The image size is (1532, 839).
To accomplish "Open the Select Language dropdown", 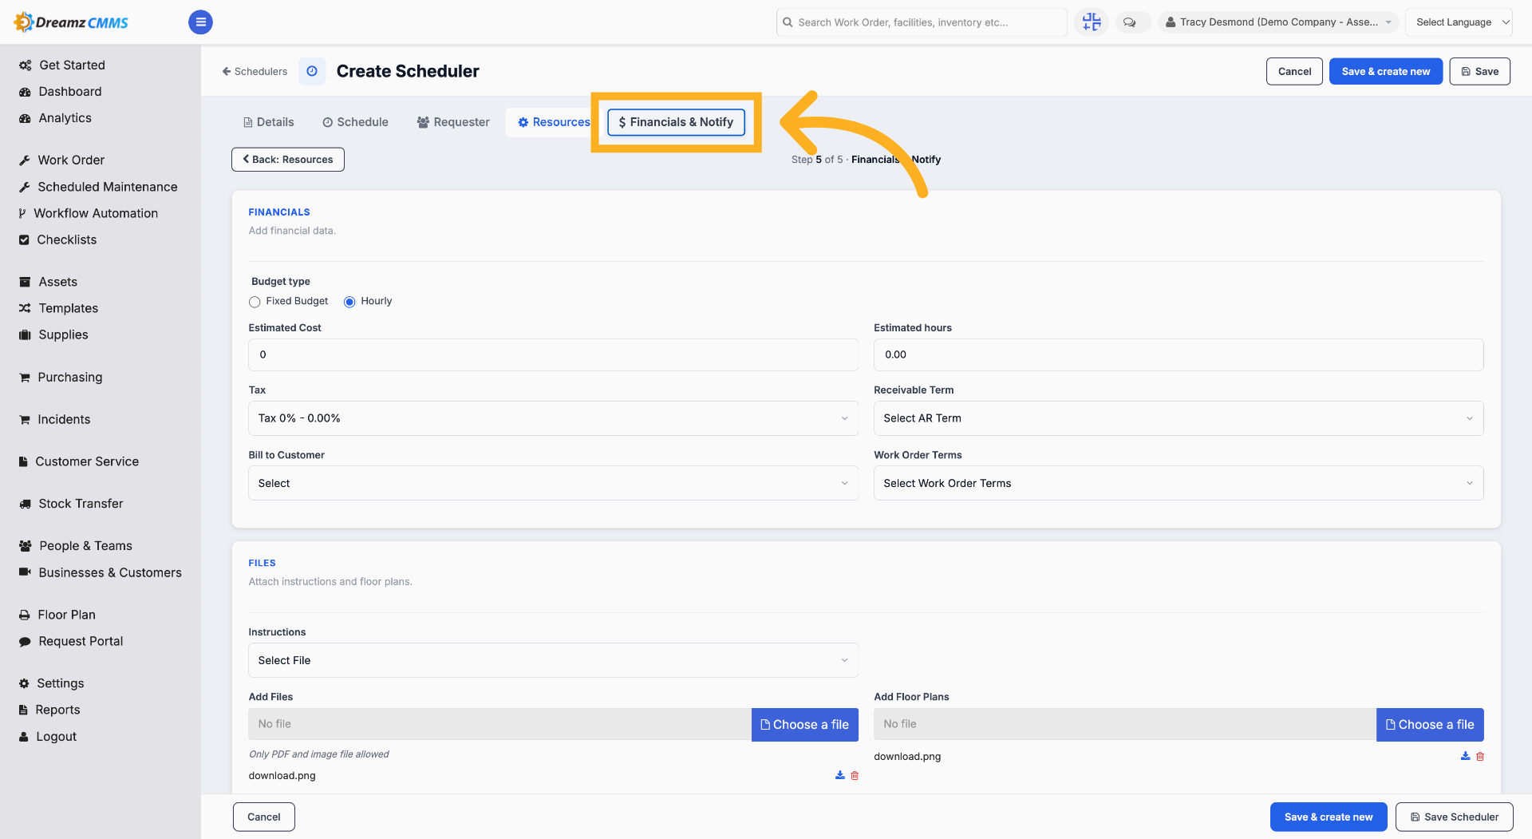I will (1459, 22).
